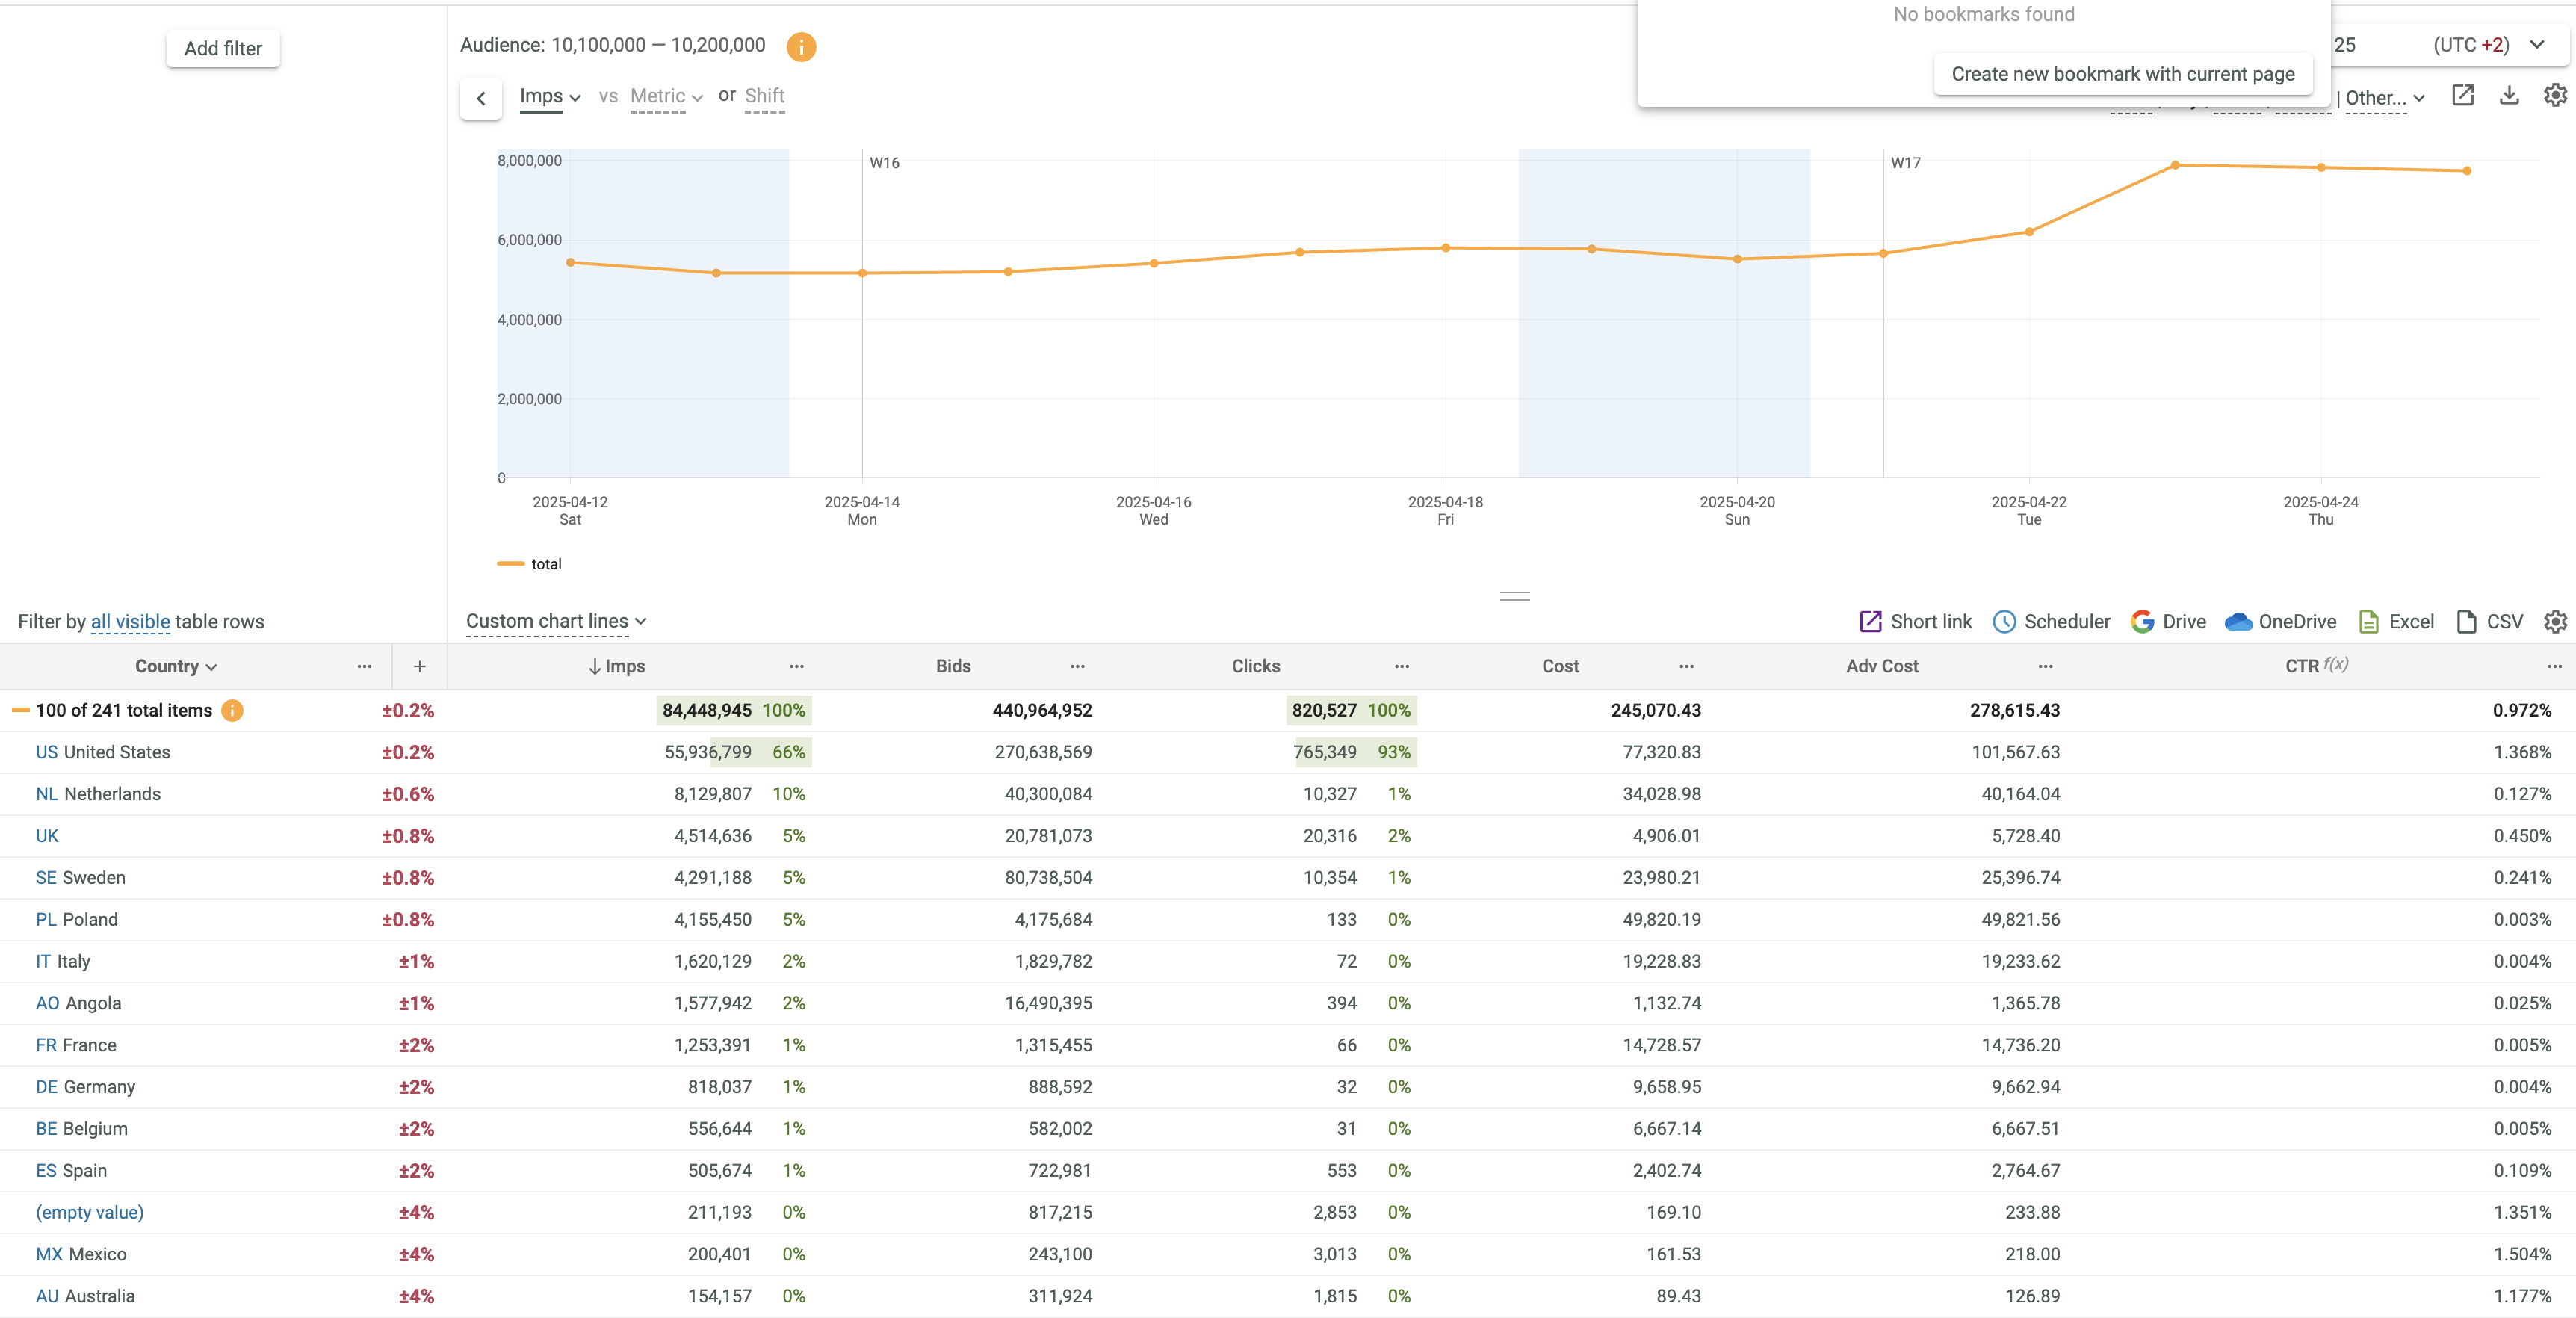Click the back arrow button beside Imps
2576x1318 pixels.
point(481,98)
